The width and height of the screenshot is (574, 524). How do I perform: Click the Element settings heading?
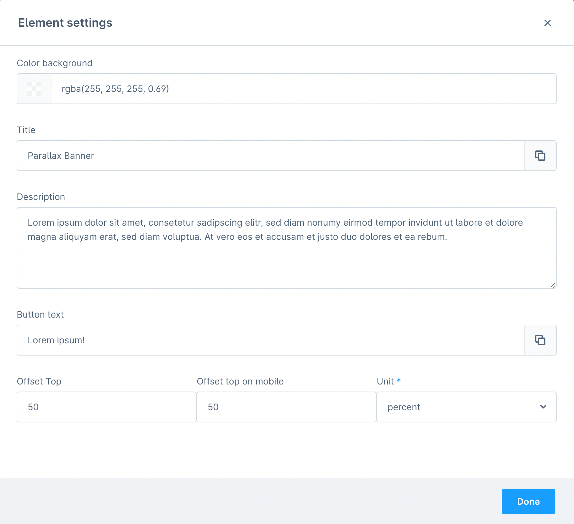point(65,23)
